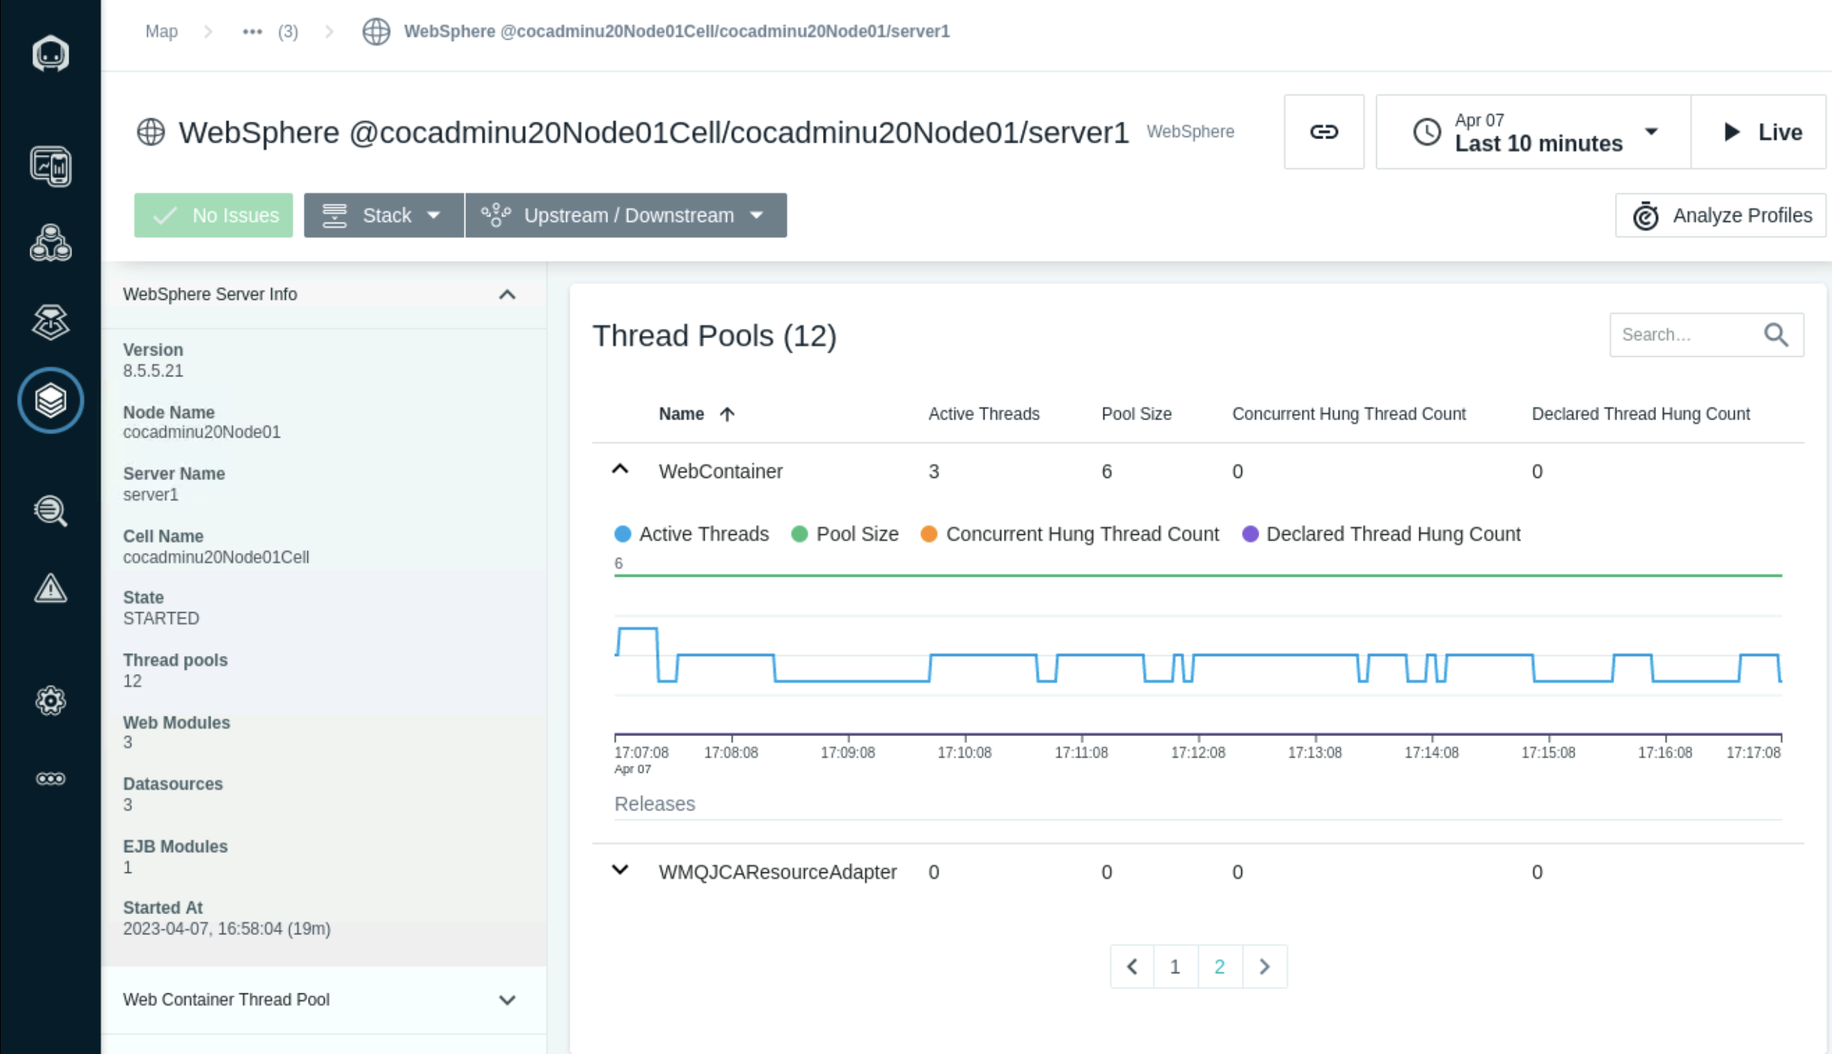Start Live mode
Screen dimensions: 1832x1054
tap(1758, 132)
